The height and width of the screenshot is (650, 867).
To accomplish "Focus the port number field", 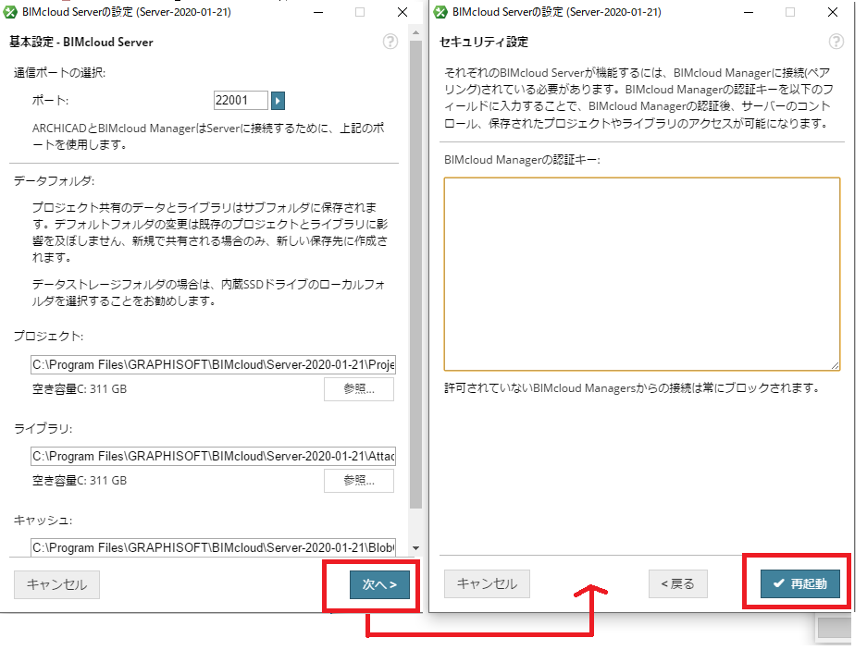I will click(x=241, y=100).
